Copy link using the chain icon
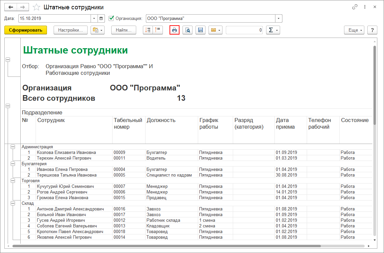Viewport: 384px width, 253px height. coord(355,7)
